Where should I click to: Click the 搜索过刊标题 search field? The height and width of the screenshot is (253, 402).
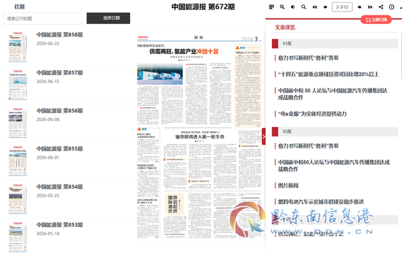(x=43, y=19)
